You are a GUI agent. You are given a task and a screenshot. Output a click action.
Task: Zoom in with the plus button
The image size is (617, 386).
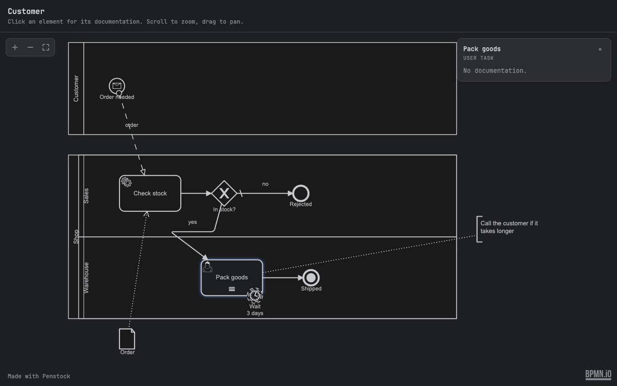(x=15, y=47)
